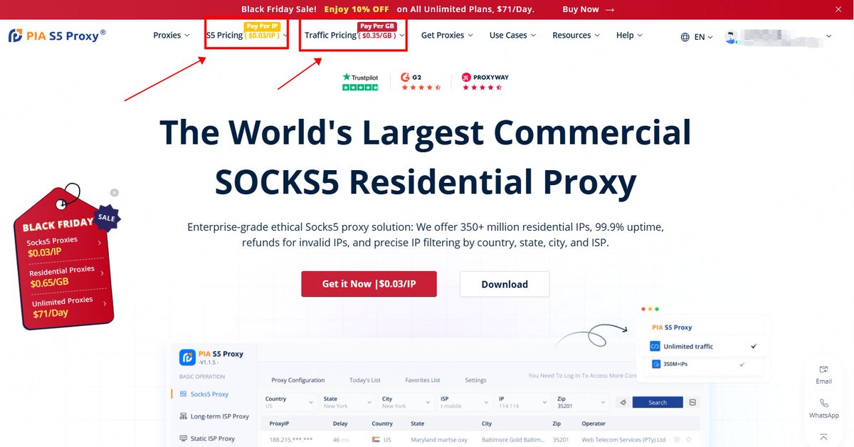Dismiss the Black Friday tag popup
Screen dimensions: 854x447
115,192
